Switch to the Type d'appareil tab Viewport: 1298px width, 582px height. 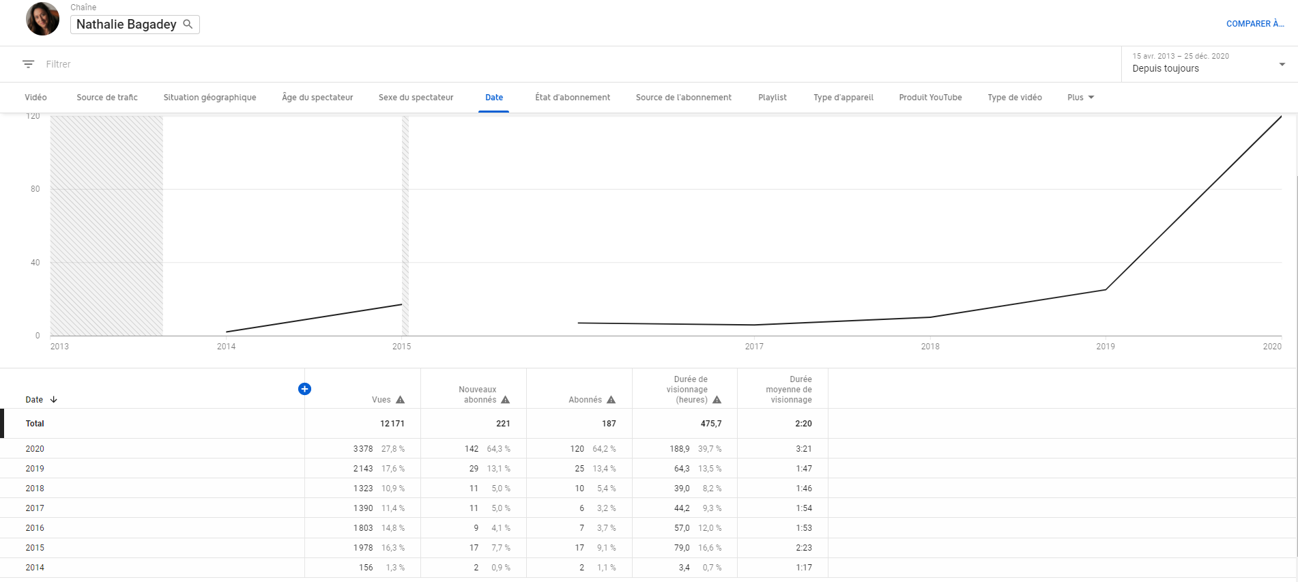(843, 98)
